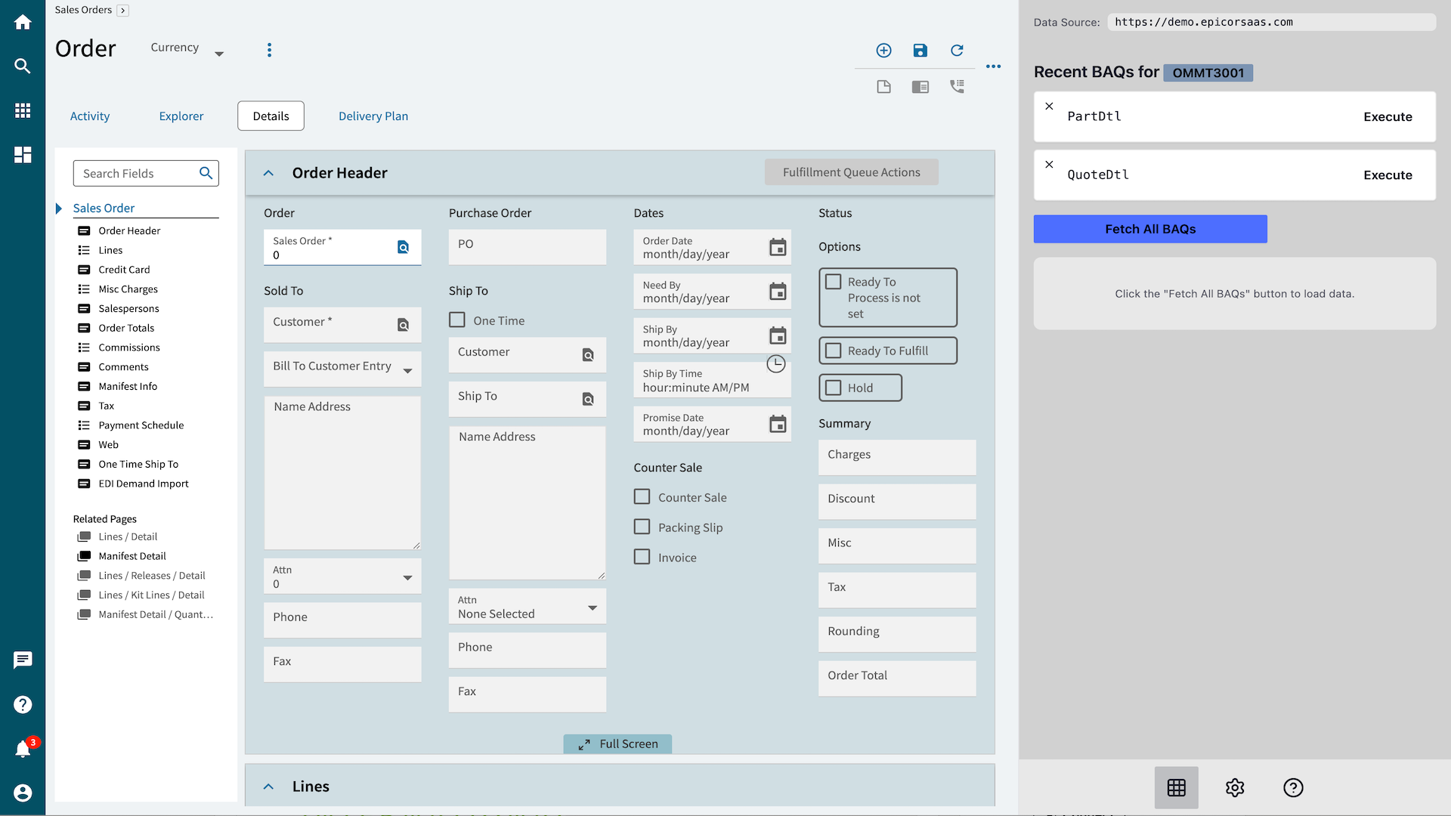1451x816 pixels.
Task: Click the Full Screen button
Action: 617,744
